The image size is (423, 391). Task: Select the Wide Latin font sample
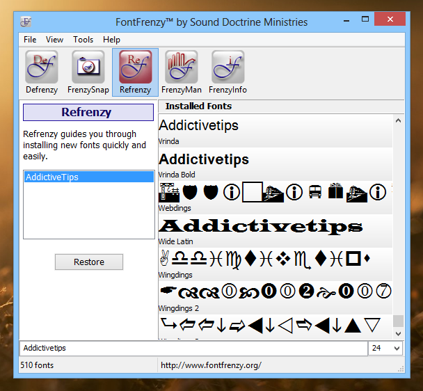[276, 231]
